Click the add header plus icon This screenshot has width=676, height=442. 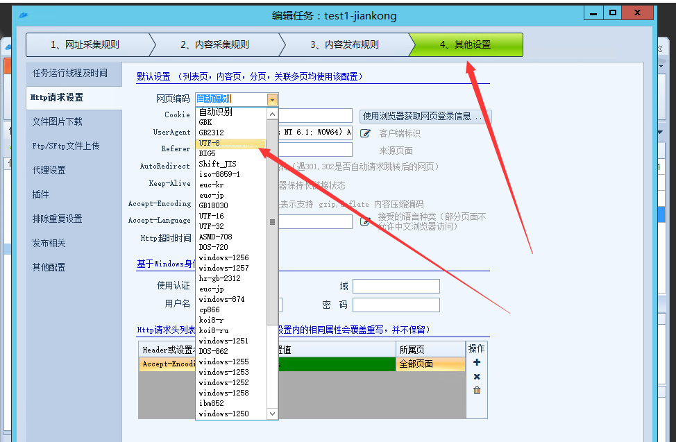pyautogui.click(x=477, y=363)
